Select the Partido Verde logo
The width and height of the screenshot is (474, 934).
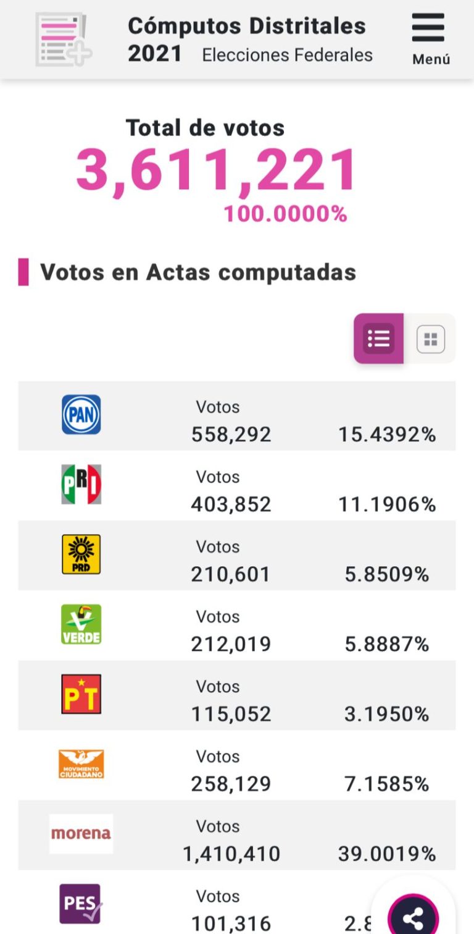[x=81, y=624]
